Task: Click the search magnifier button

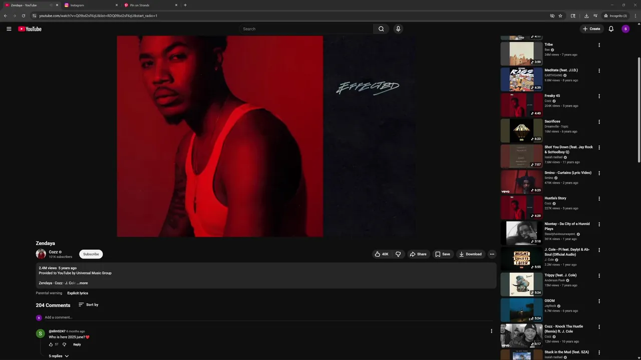Action: pyautogui.click(x=381, y=29)
